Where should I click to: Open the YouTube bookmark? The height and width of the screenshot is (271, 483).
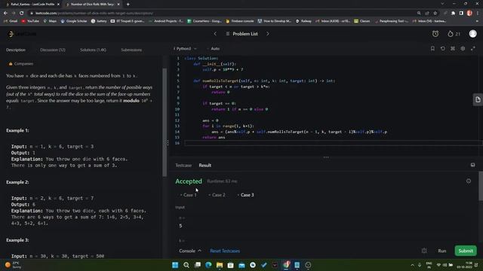coord(30,21)
